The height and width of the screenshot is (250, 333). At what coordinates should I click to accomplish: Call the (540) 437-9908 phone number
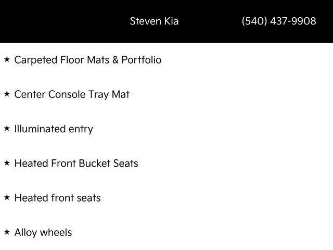coord(279,21)
